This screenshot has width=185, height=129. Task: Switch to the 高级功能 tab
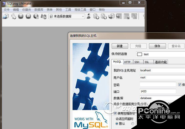point(161,62)
